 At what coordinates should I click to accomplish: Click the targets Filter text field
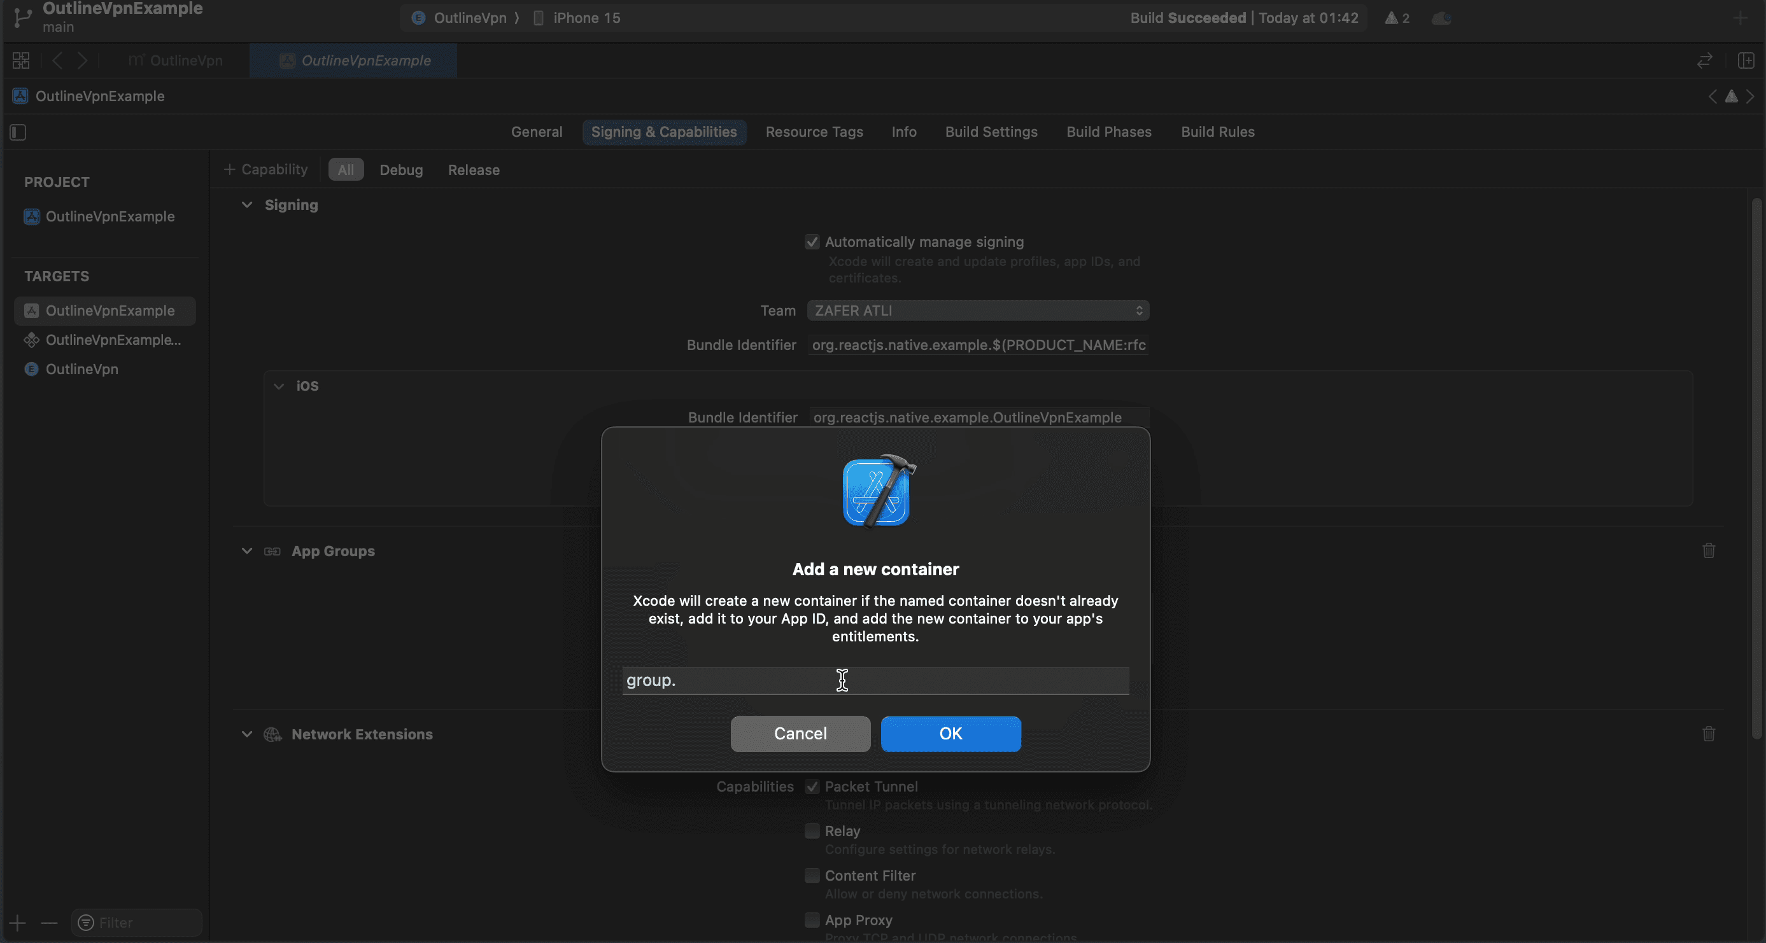[x=136, y=923]
